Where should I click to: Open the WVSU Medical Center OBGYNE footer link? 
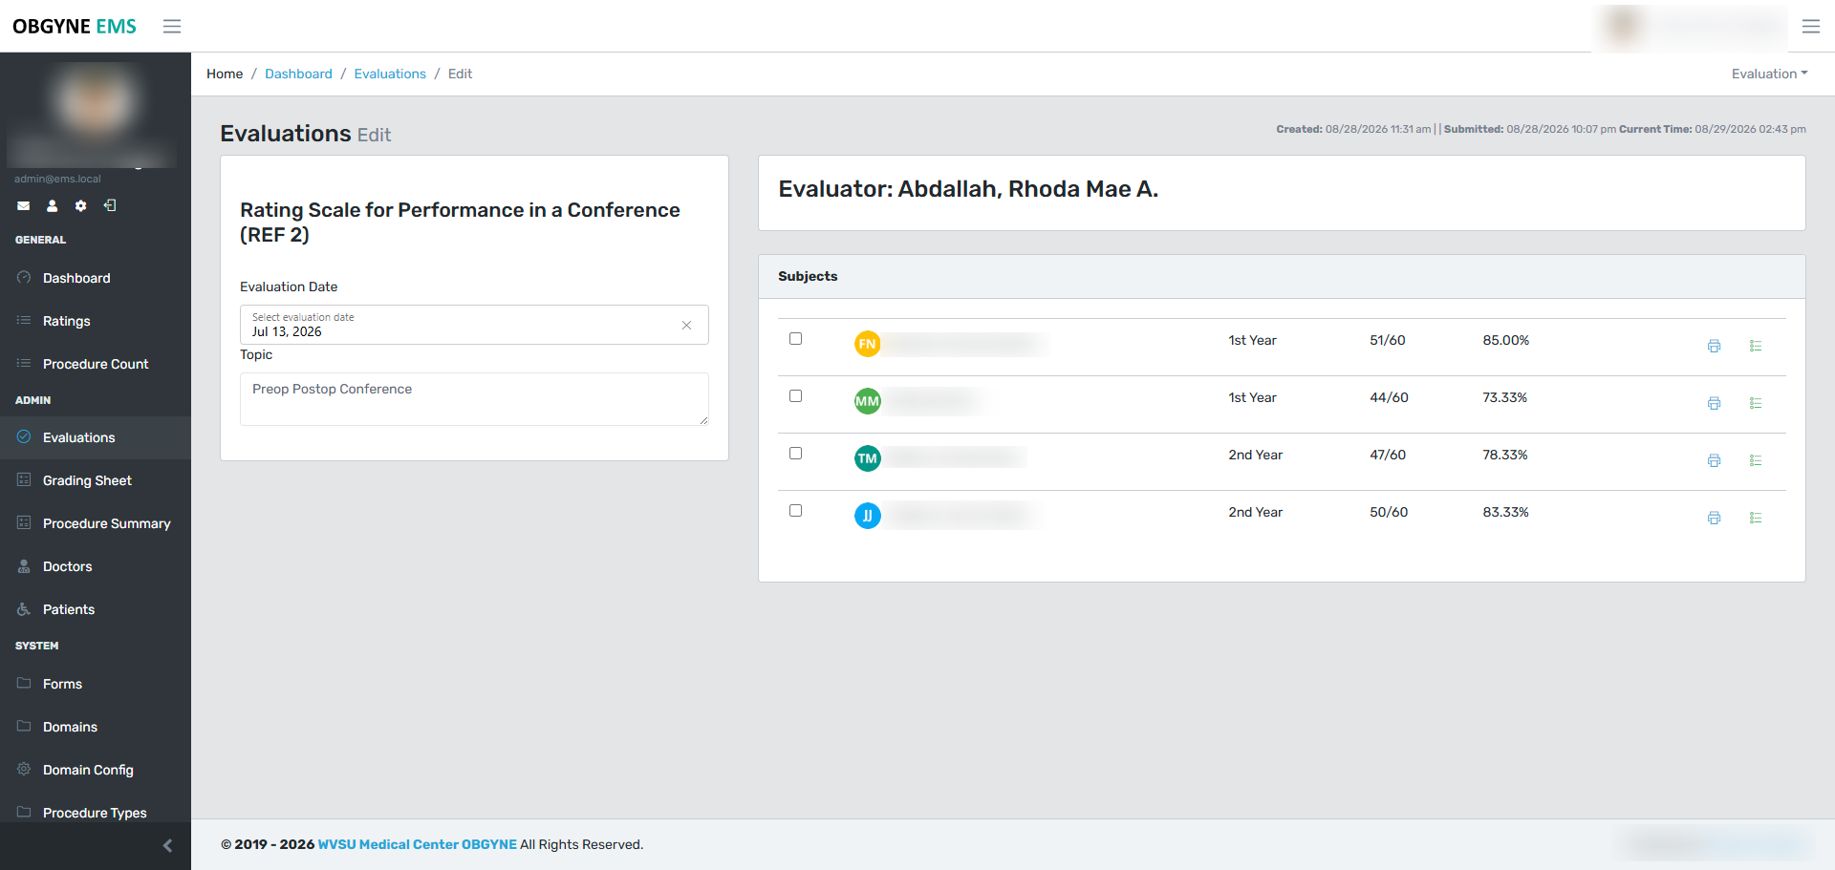(417, 844)
